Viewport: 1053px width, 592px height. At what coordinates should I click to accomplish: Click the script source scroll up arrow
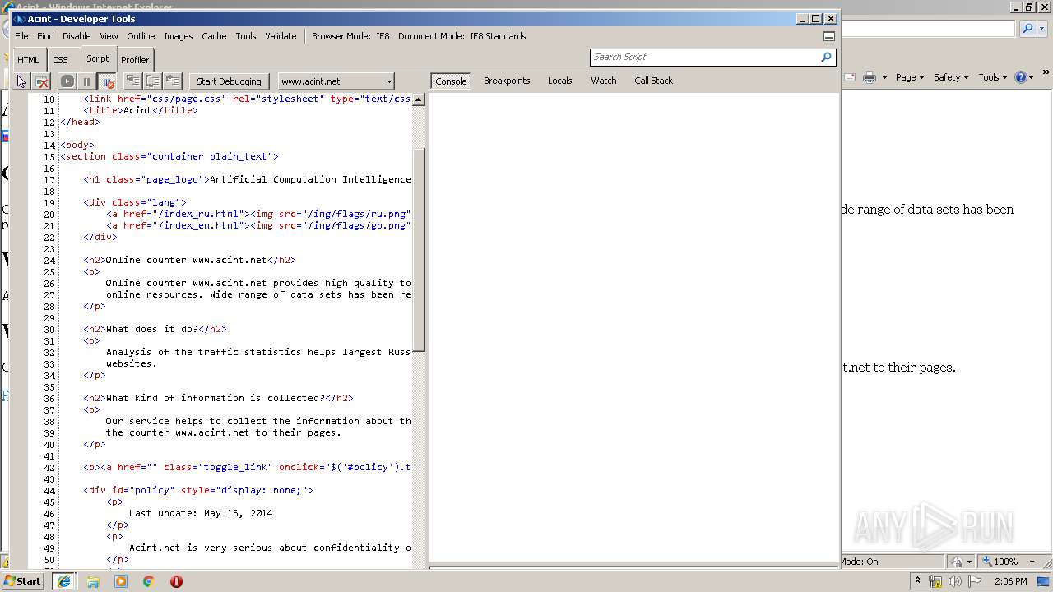tap(419, 99)
